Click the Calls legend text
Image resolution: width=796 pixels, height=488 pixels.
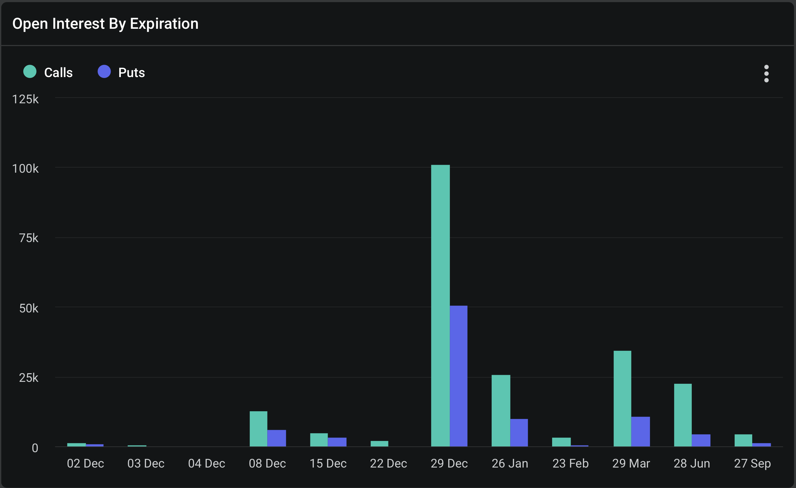[x=58, y=72]
